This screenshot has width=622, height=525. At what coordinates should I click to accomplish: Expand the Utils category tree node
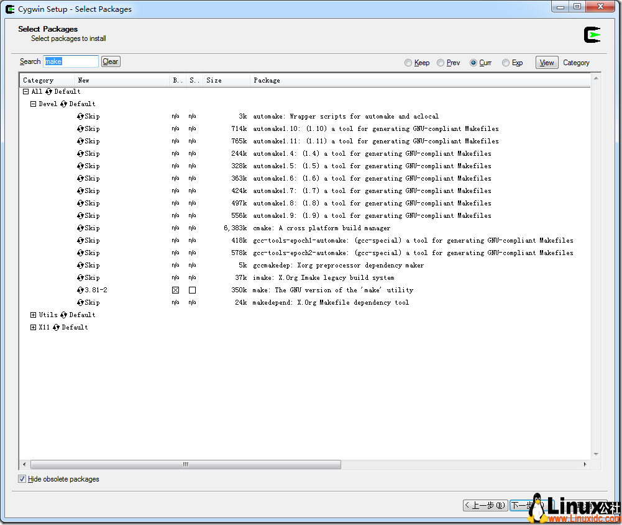click(34, 315)
